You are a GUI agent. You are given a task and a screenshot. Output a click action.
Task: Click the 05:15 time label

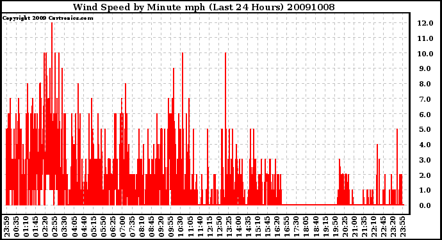point(94,227)
